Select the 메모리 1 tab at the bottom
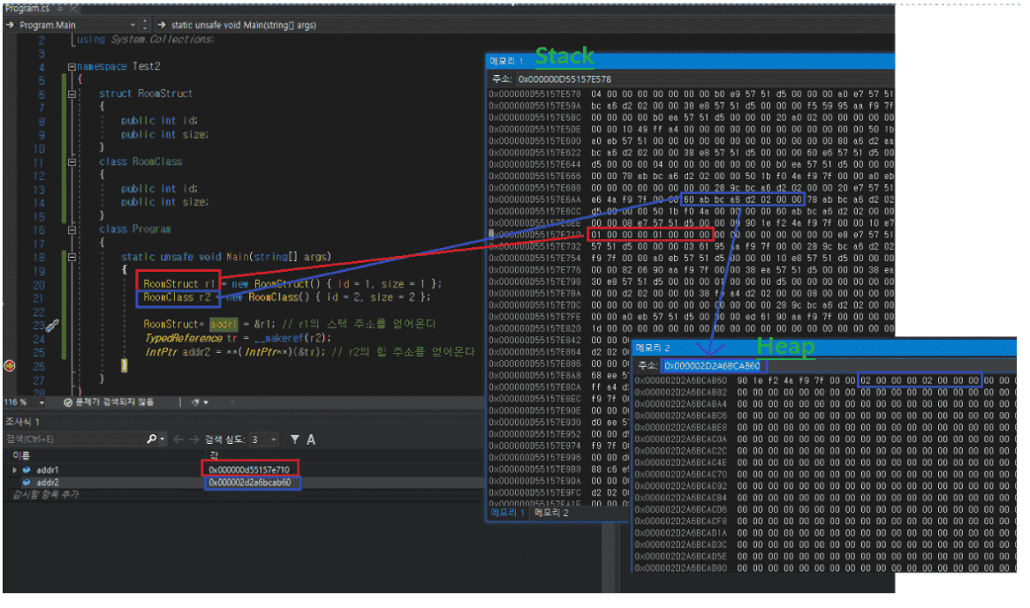This screenshot has width=1030, height=608. 507,513
